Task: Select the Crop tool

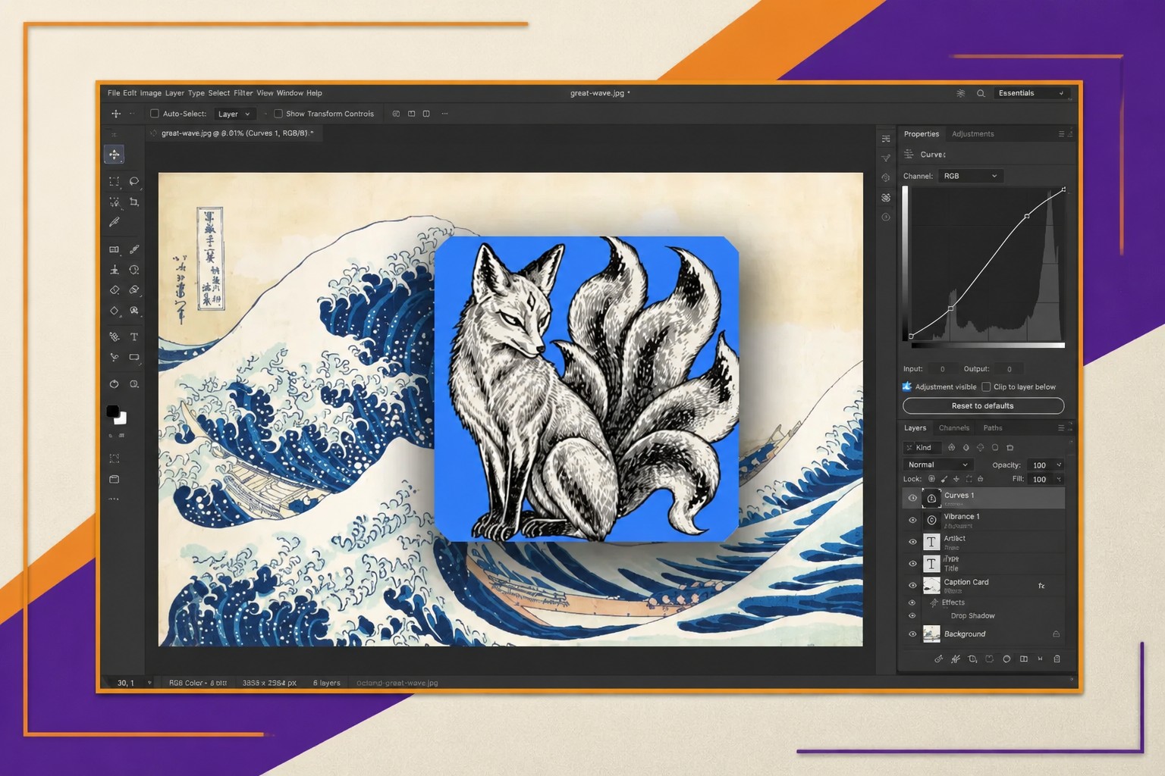Action: tap(134, 202)
